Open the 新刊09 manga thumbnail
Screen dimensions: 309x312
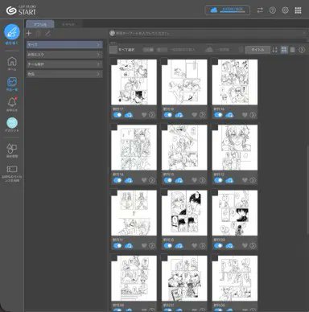235,213
